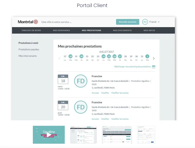The image size is (195, 148).
Task: Select day 22 Sa in calendar
Action: 92,58
